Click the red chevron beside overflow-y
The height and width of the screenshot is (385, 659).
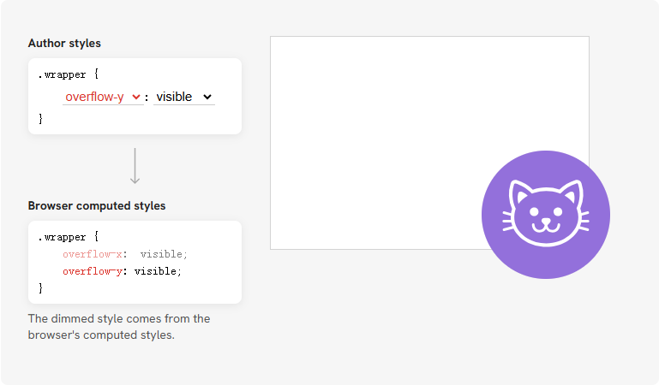pyautogui.click(x=135, y=97)
